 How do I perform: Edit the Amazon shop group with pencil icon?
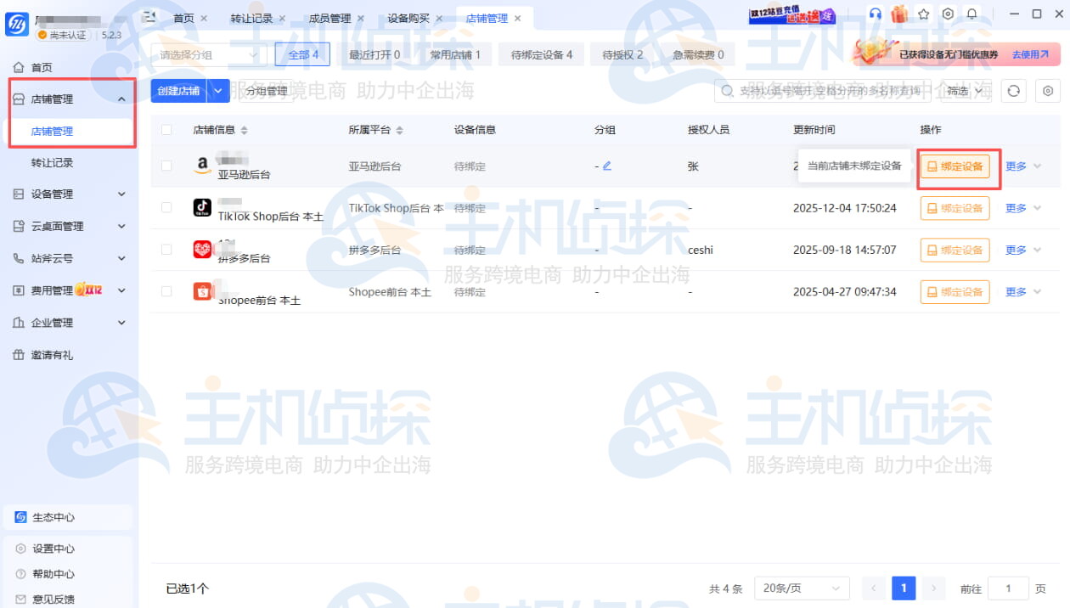coord(608,166)
